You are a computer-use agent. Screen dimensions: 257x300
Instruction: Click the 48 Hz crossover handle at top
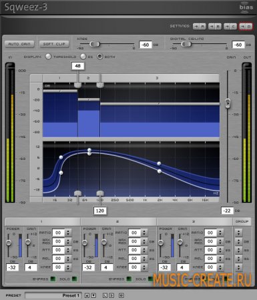click(77, 85)
